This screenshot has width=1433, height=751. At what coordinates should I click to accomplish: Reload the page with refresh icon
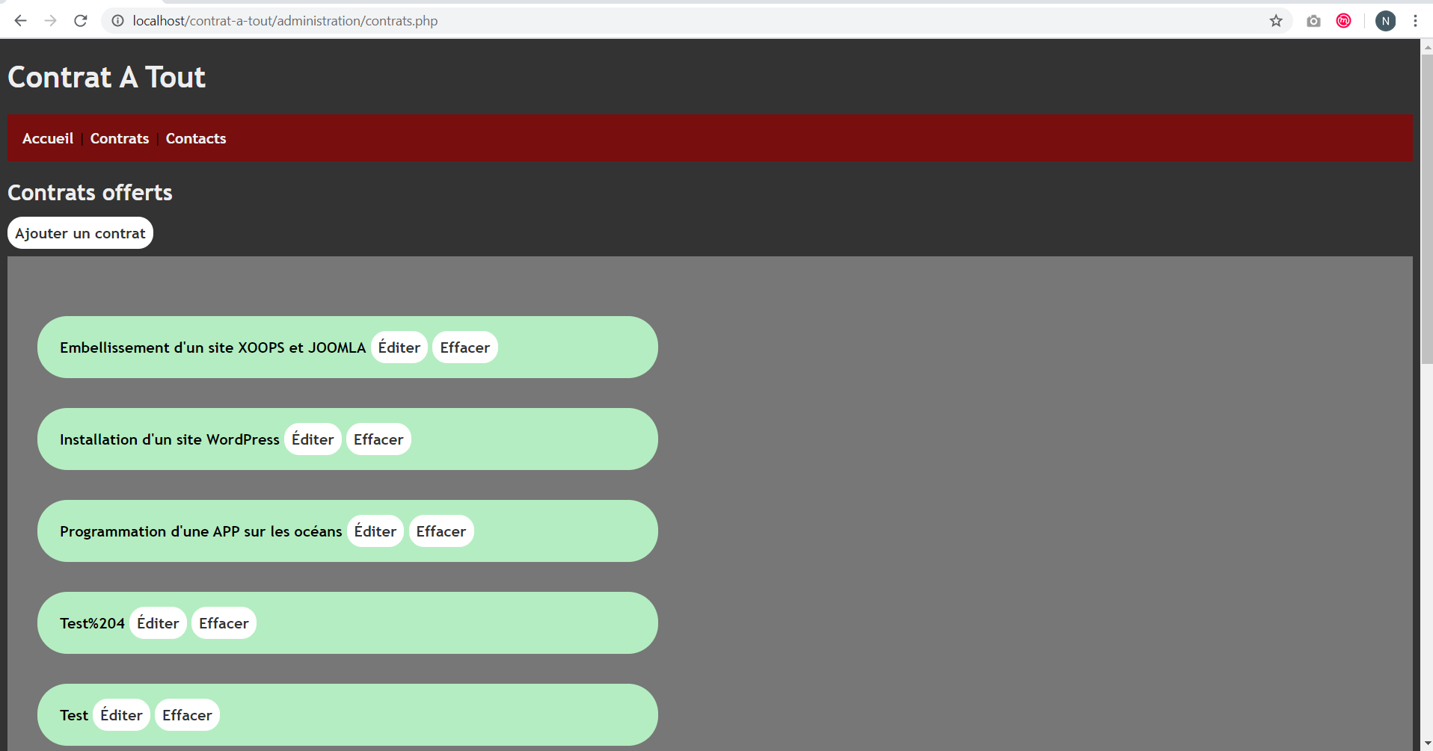81,21
